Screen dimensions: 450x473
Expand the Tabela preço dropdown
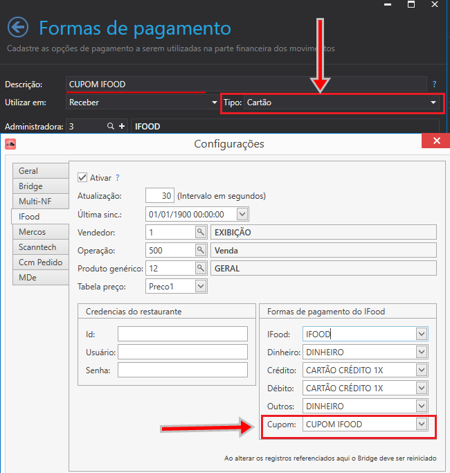click(x=201, y=286)
